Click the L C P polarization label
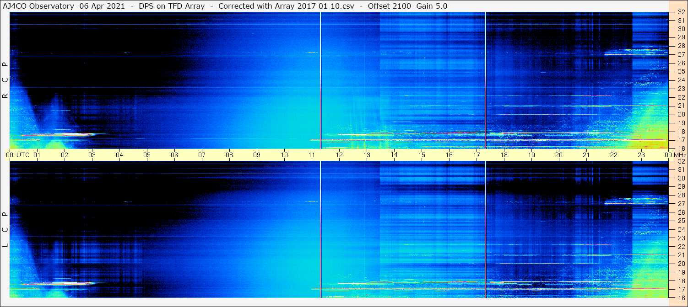 point(5,229)
